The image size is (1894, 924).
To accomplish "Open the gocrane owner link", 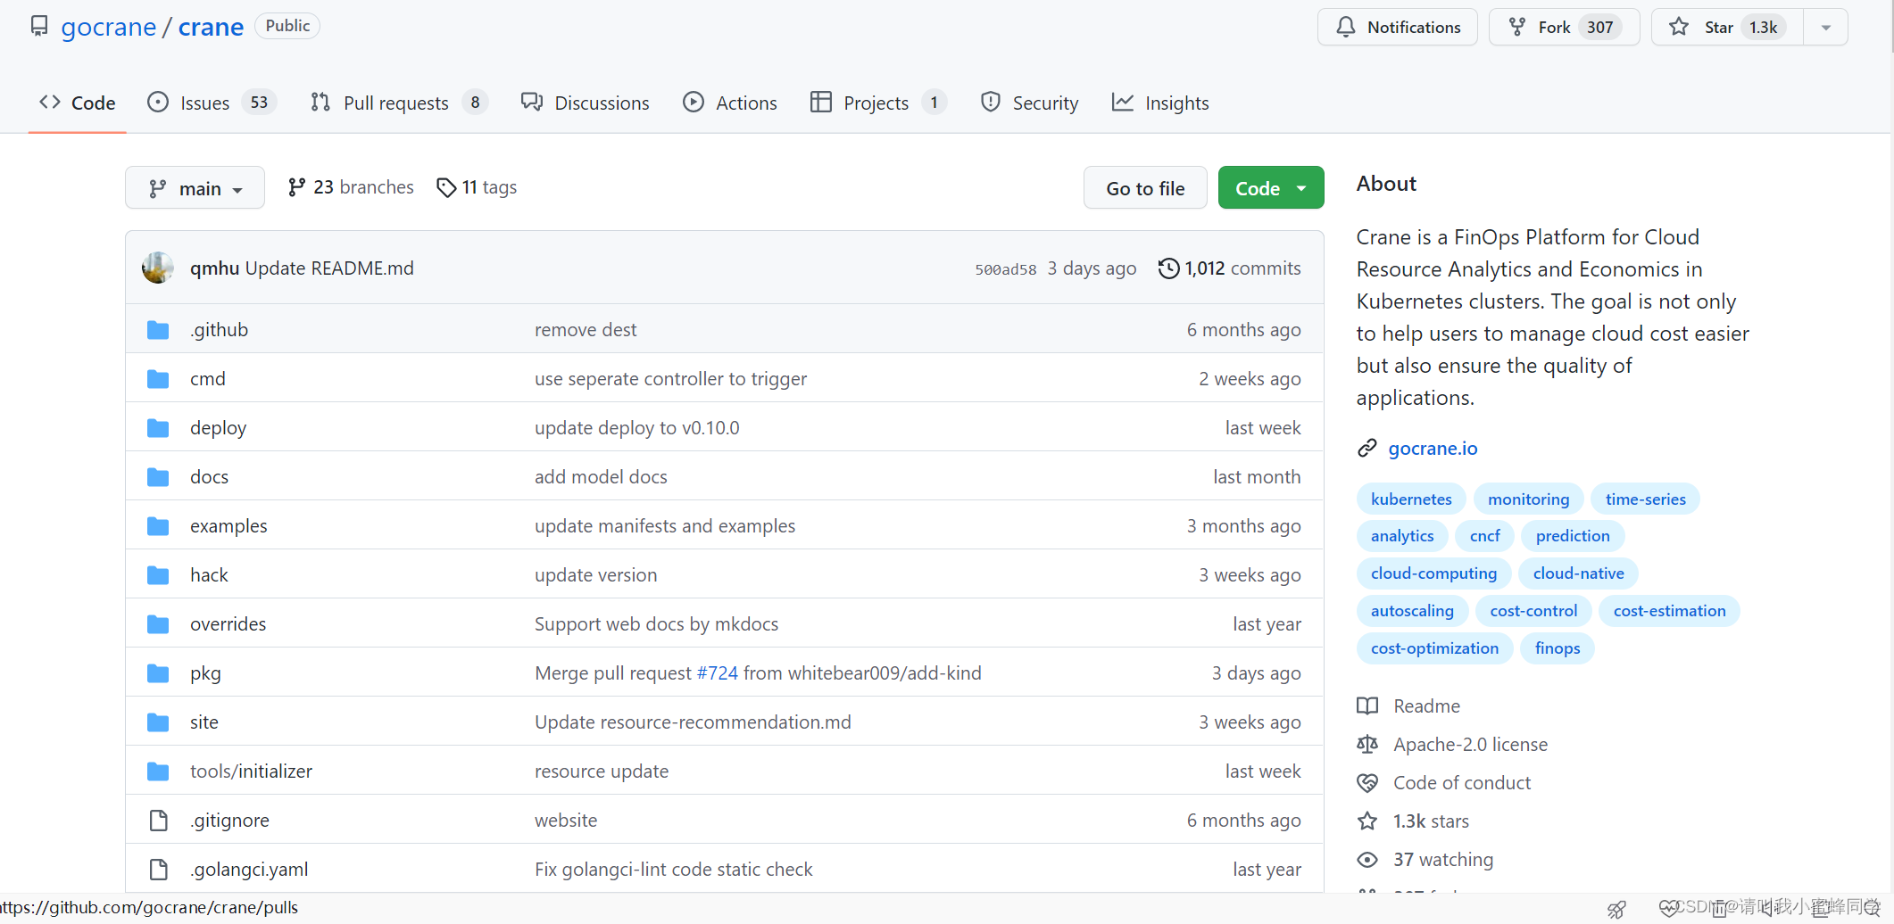I will coord(108,27).
